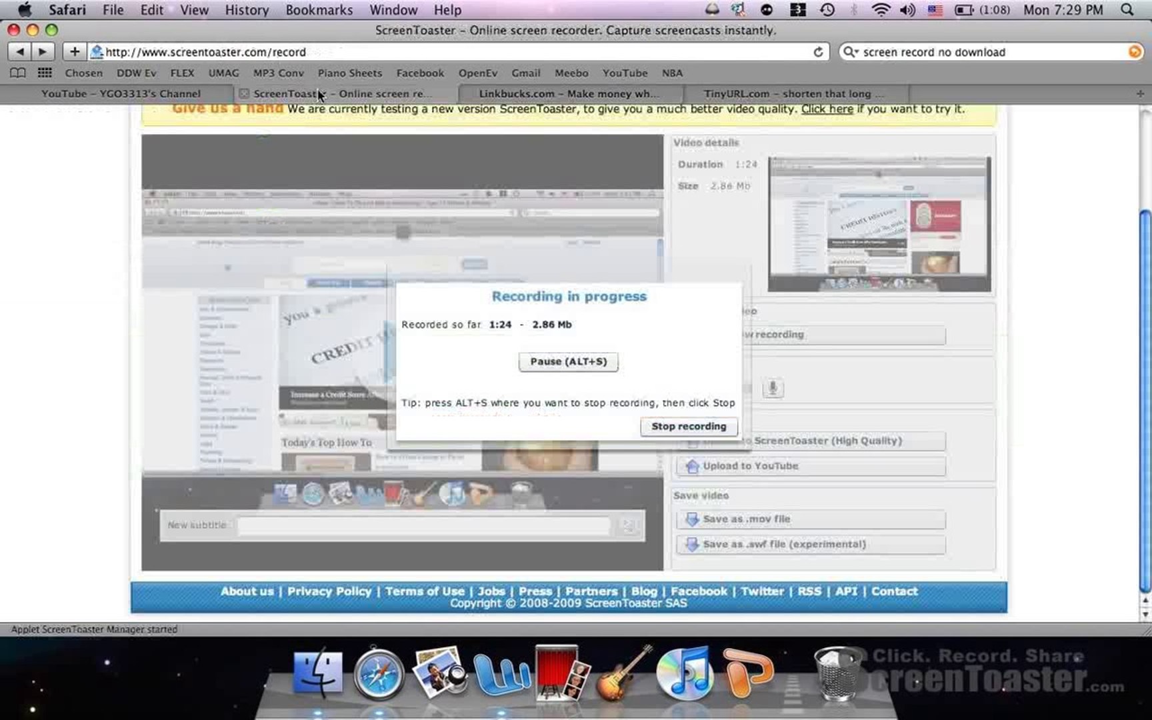Click Pause (ALT+S) button
Image resolution: width=1152 pixels, height=720 pixels.
[568, 361]
